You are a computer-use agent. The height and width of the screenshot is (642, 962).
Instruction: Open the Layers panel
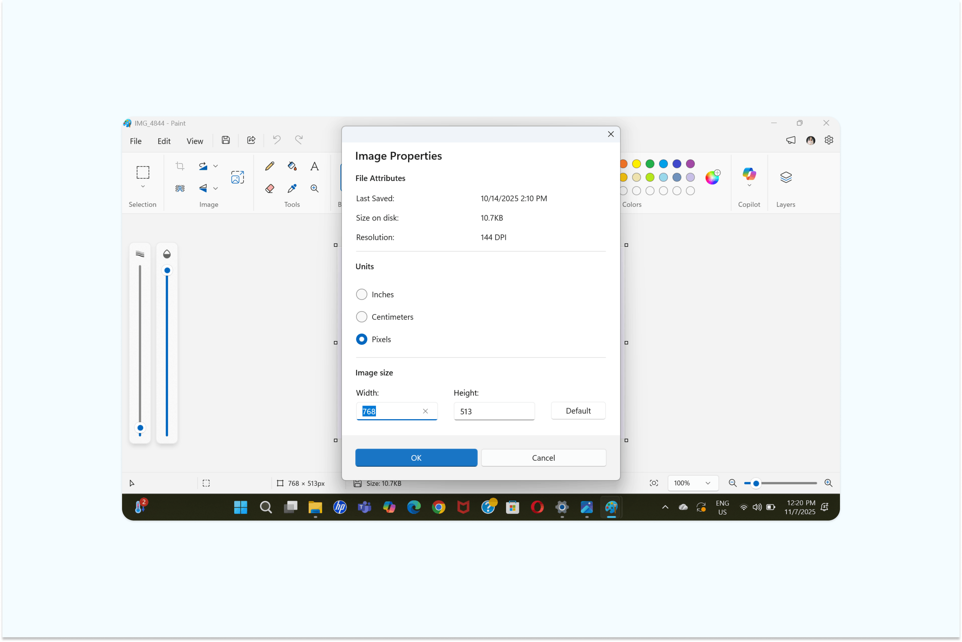[786, 177]
